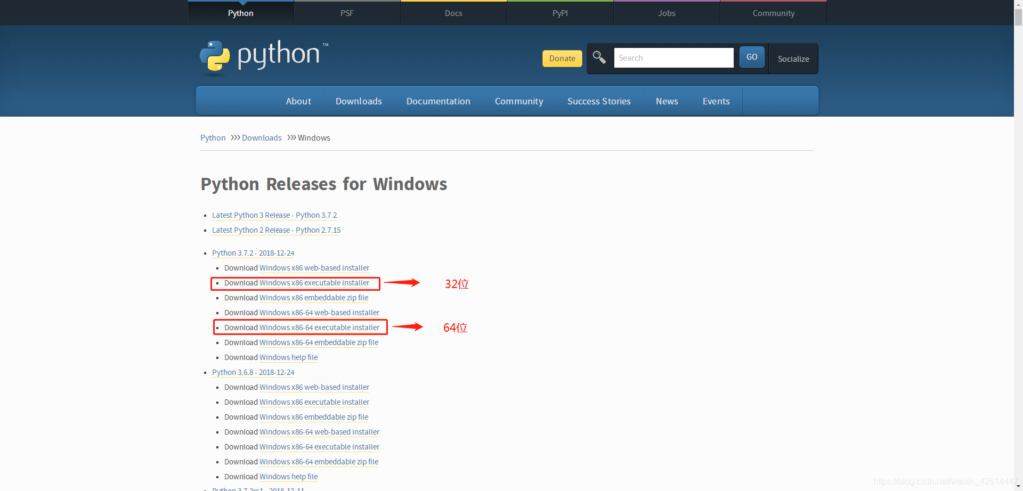Open the Community item in the blue nav bar
The height and width of the screenshot is (491, 1023).
pos(519,101)
